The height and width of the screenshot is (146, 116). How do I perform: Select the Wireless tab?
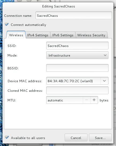(16, 35)
